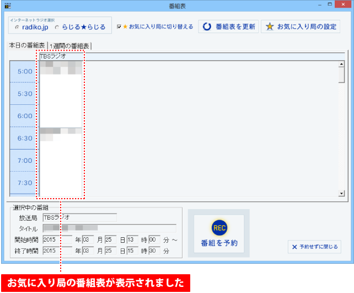Click the 開始時間 month field

point(88,239)
